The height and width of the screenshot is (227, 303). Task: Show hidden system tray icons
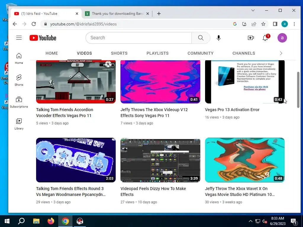[x=250, y=221]
